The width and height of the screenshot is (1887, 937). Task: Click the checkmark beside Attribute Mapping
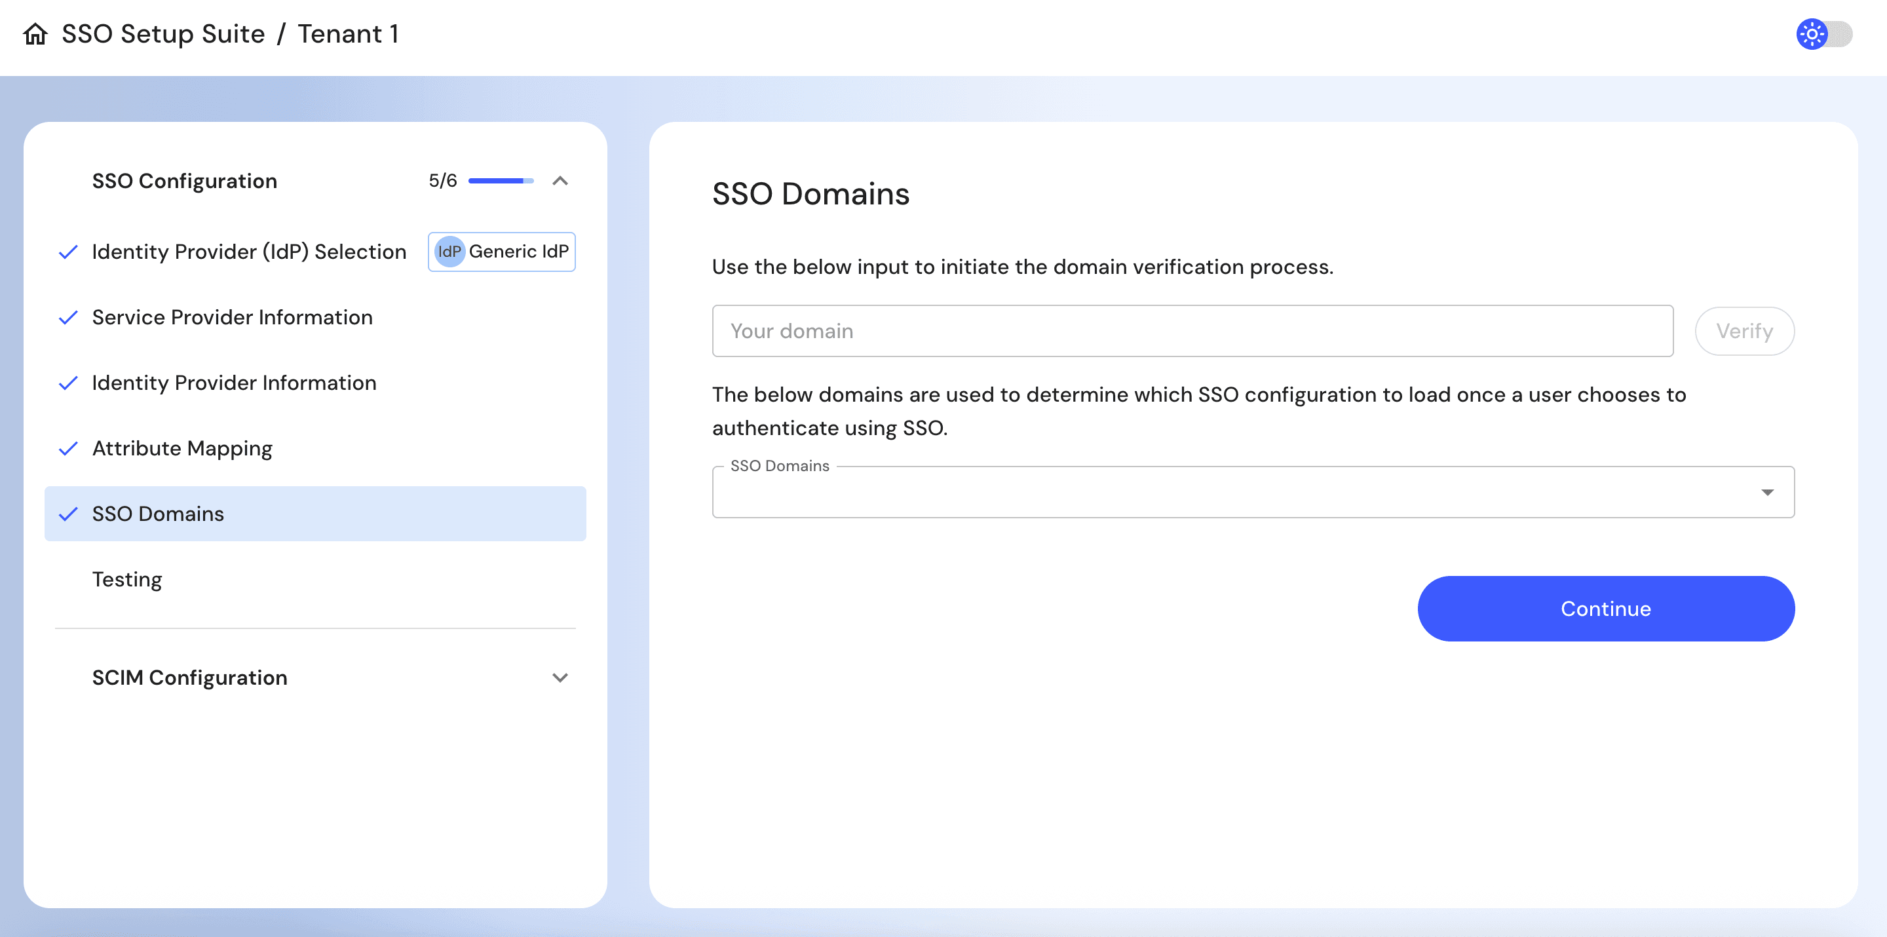click(68, 448)
